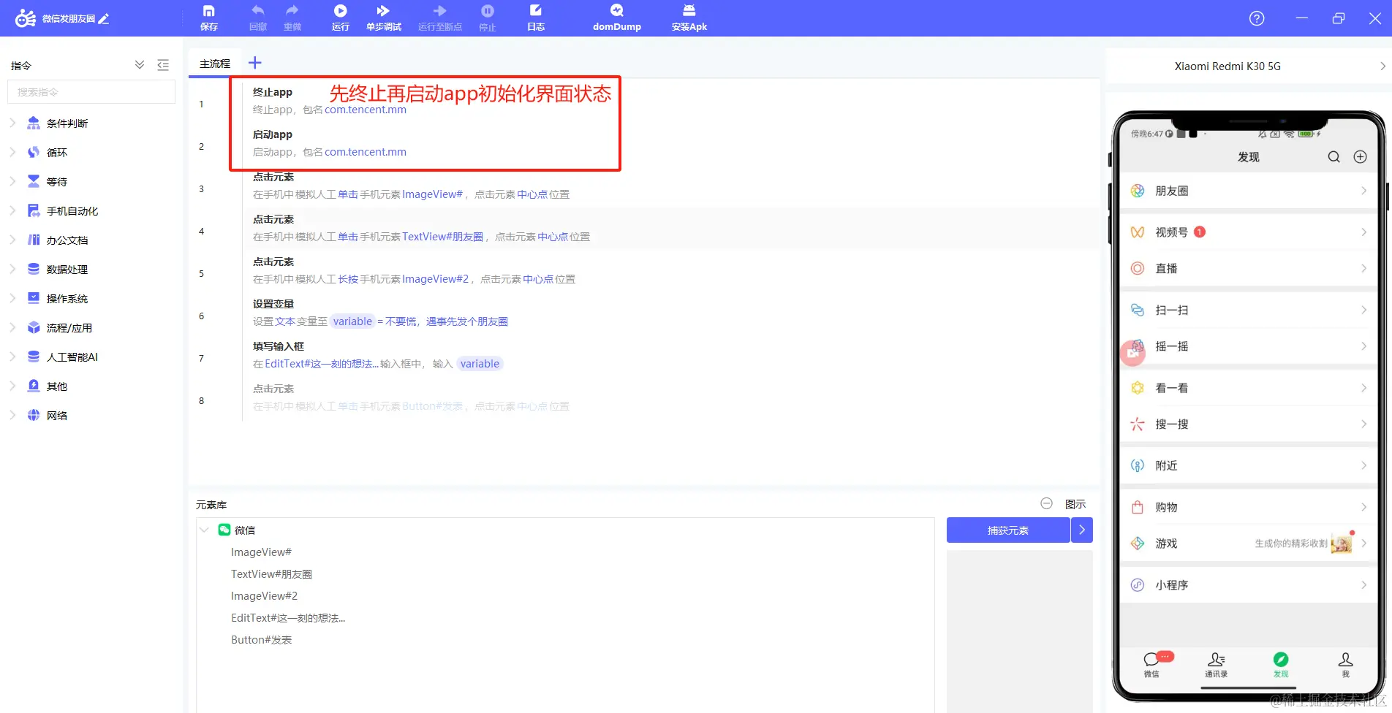
Task: Open 视频号 on the phone screen
Action: [x=1249, y=232]
